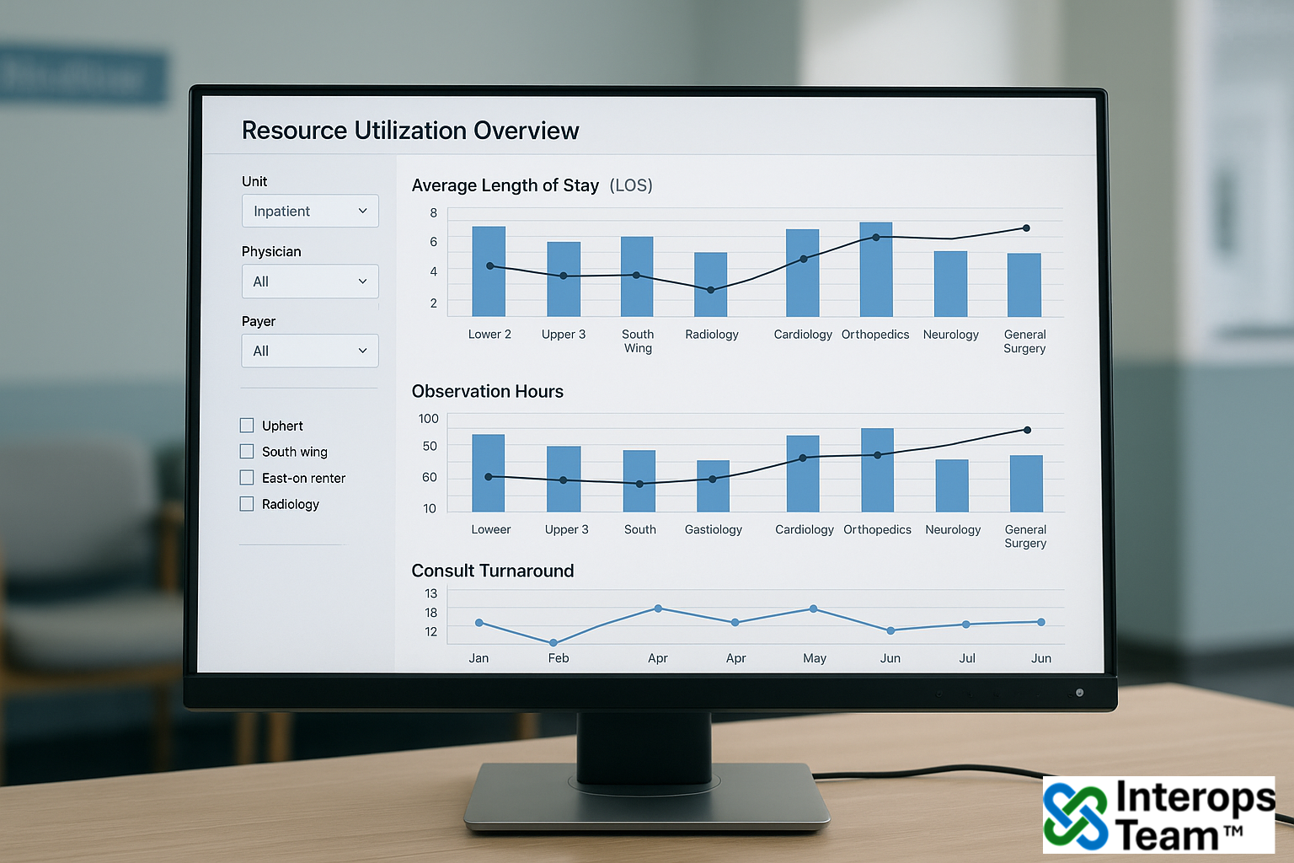This screenshot has height=863, width=1294.
Task: Click the LOS line point above General Surgery
Action: tap(1026, 228)
